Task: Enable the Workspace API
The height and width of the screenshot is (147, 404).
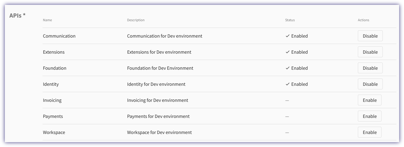Action: (369, 132)
